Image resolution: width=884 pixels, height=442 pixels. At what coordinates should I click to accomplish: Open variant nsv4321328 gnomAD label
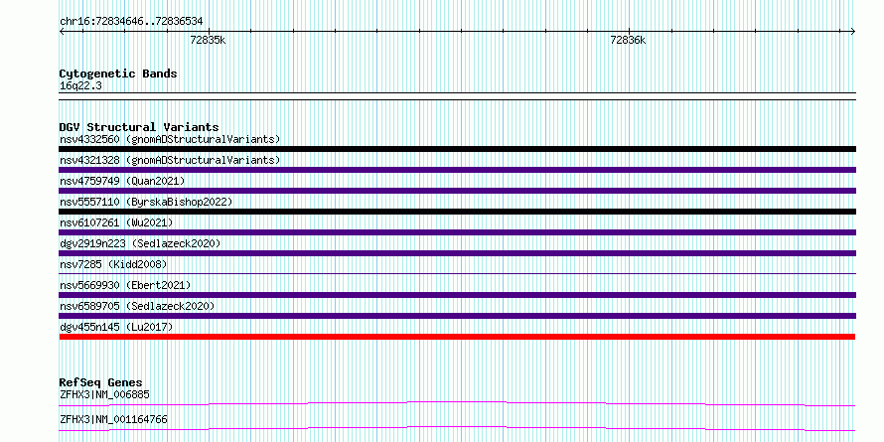pos(170,160)
